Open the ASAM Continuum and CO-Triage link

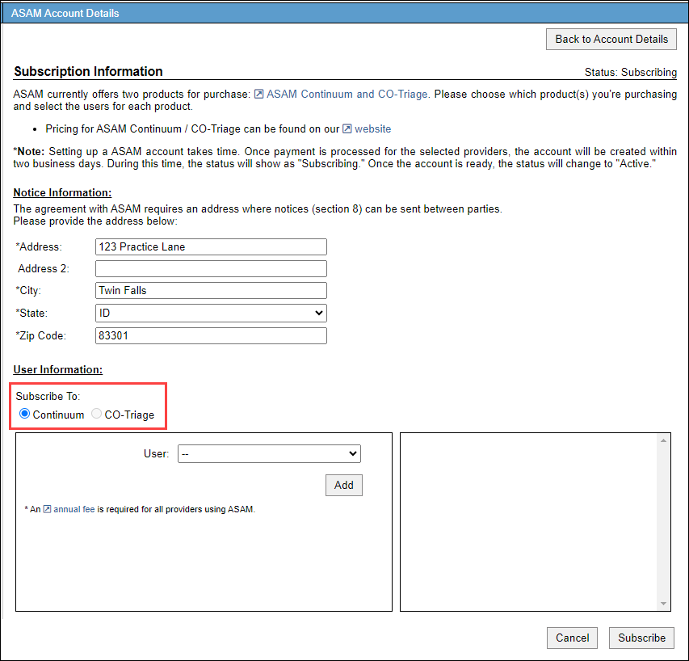coord(347,94)
